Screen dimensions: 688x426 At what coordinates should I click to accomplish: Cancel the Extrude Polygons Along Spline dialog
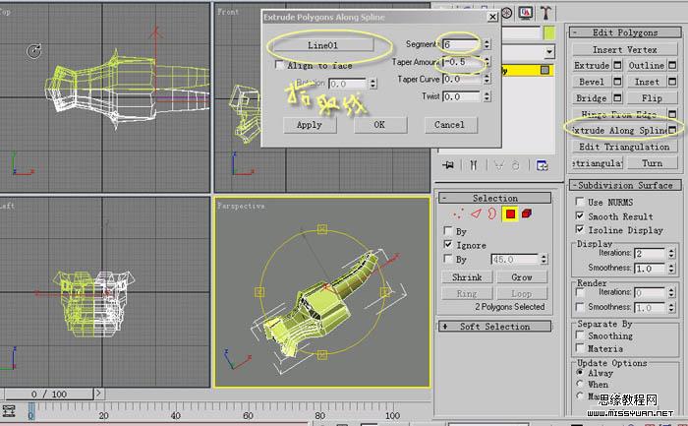click(450, 125)
